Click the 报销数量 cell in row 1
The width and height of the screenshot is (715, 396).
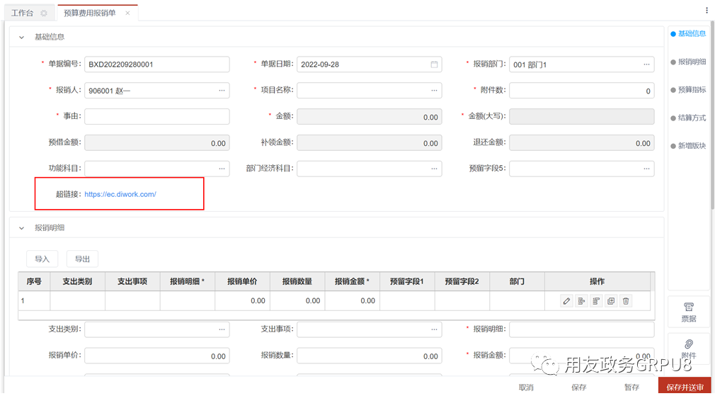[297, 301]
